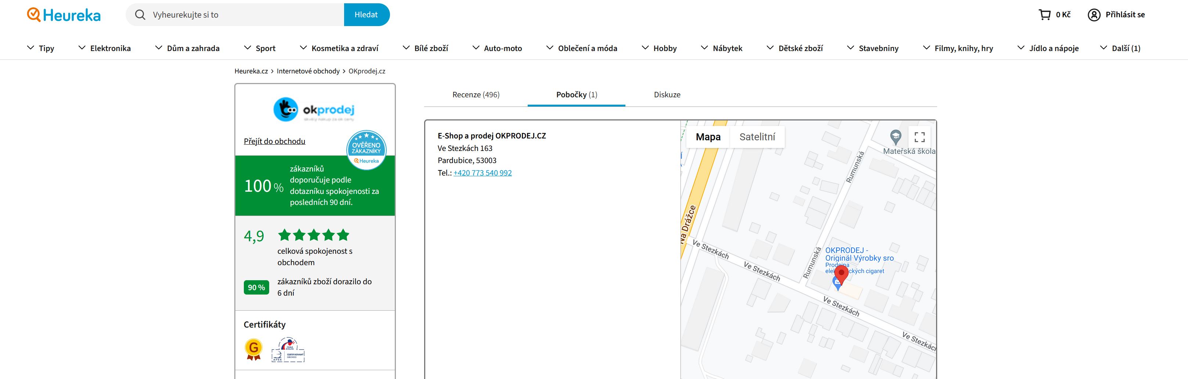Click the 4,9 rating value
This screenshot has height=379, width=1188.
[254, 236]
